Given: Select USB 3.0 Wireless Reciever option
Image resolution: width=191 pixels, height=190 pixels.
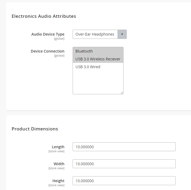Looking at the screenshot, I should point(98,59).
